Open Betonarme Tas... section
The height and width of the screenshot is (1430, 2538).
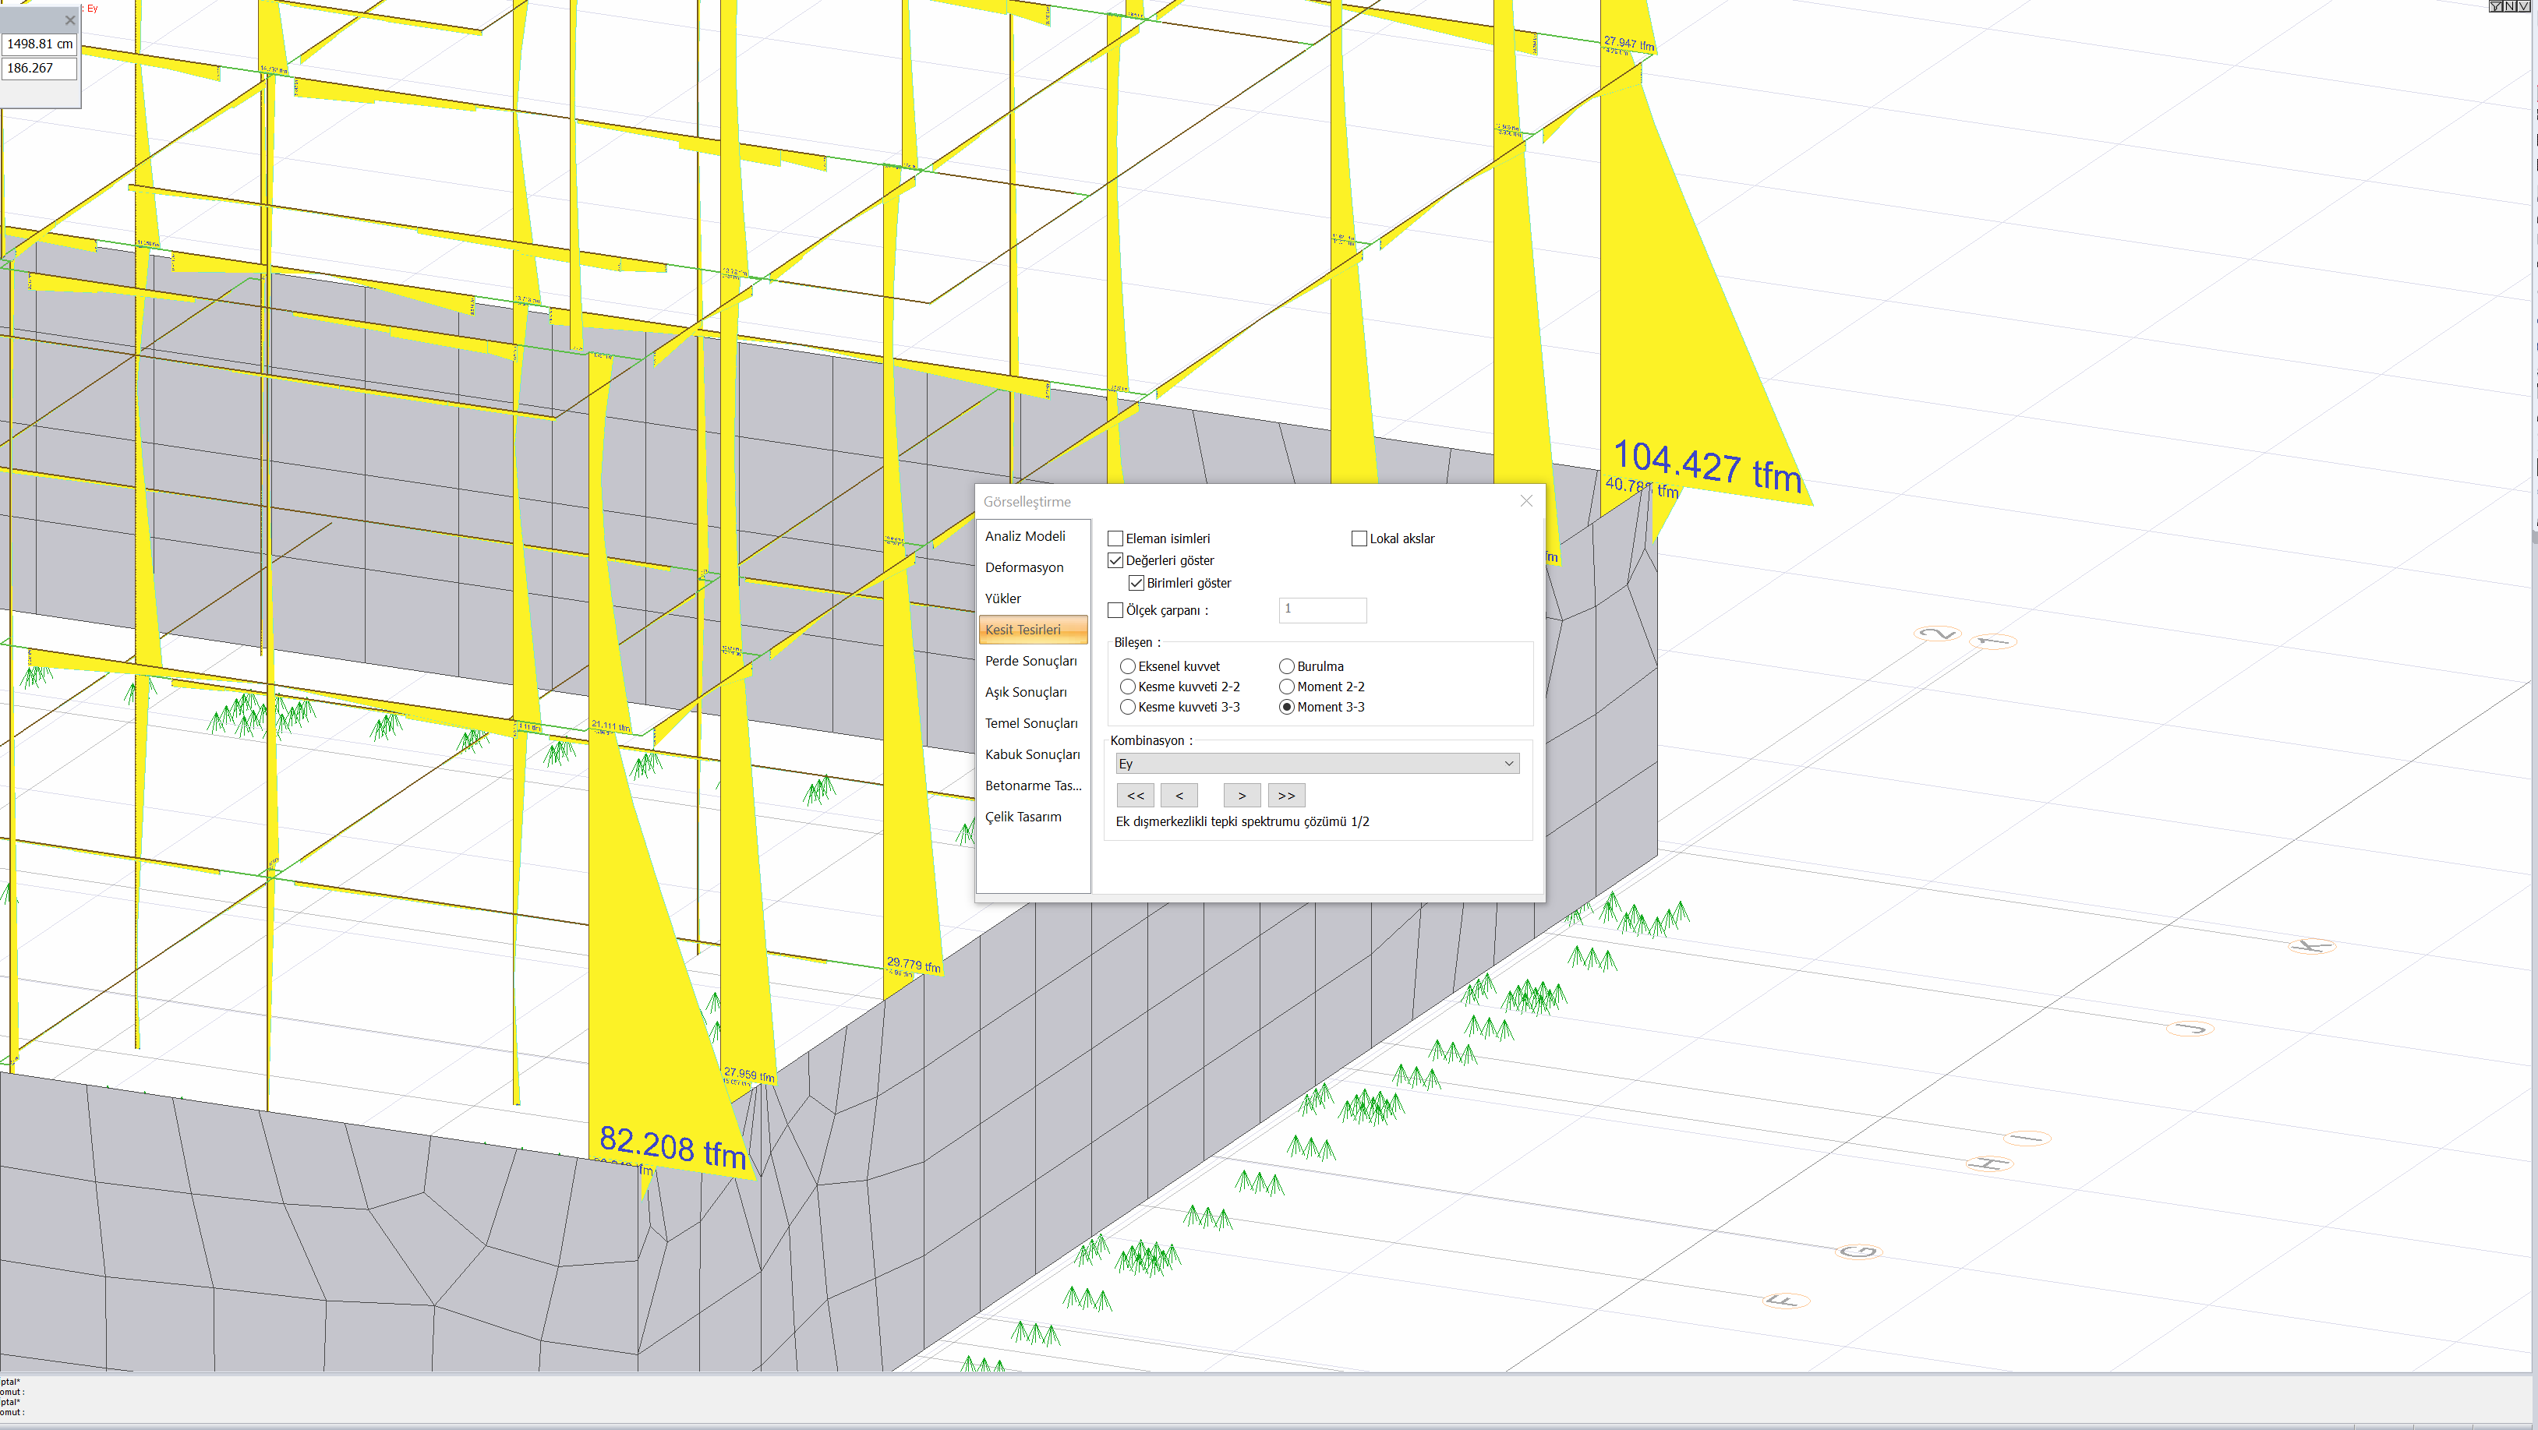pos(1033,785)
